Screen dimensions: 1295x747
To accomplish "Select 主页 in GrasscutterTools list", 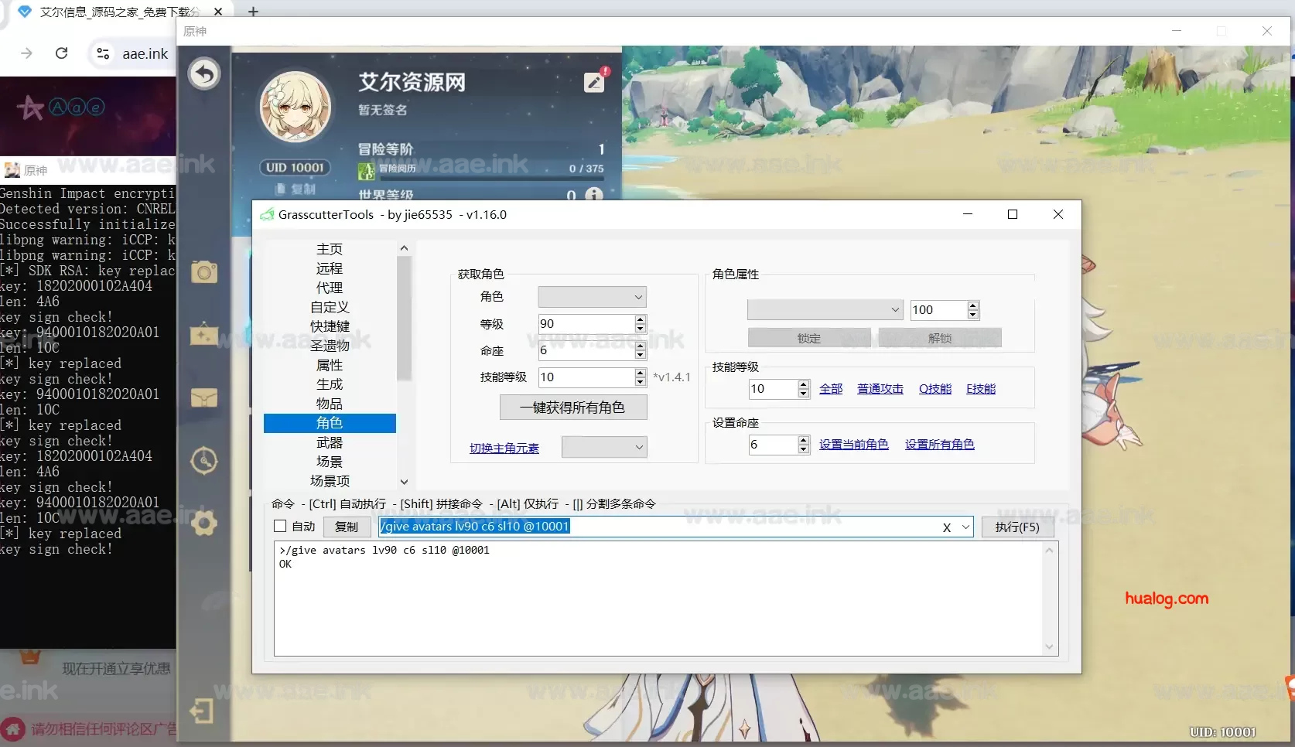I will [330, 249].
